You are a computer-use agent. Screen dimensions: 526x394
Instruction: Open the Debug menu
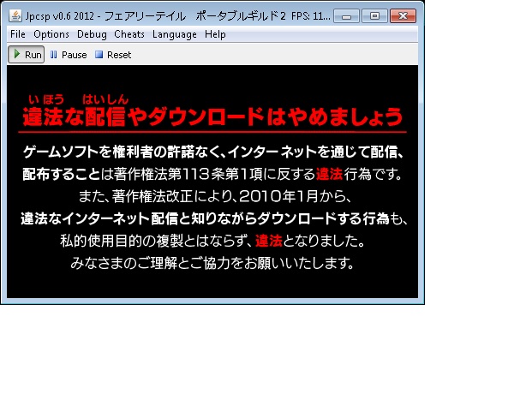pos(92,34)
